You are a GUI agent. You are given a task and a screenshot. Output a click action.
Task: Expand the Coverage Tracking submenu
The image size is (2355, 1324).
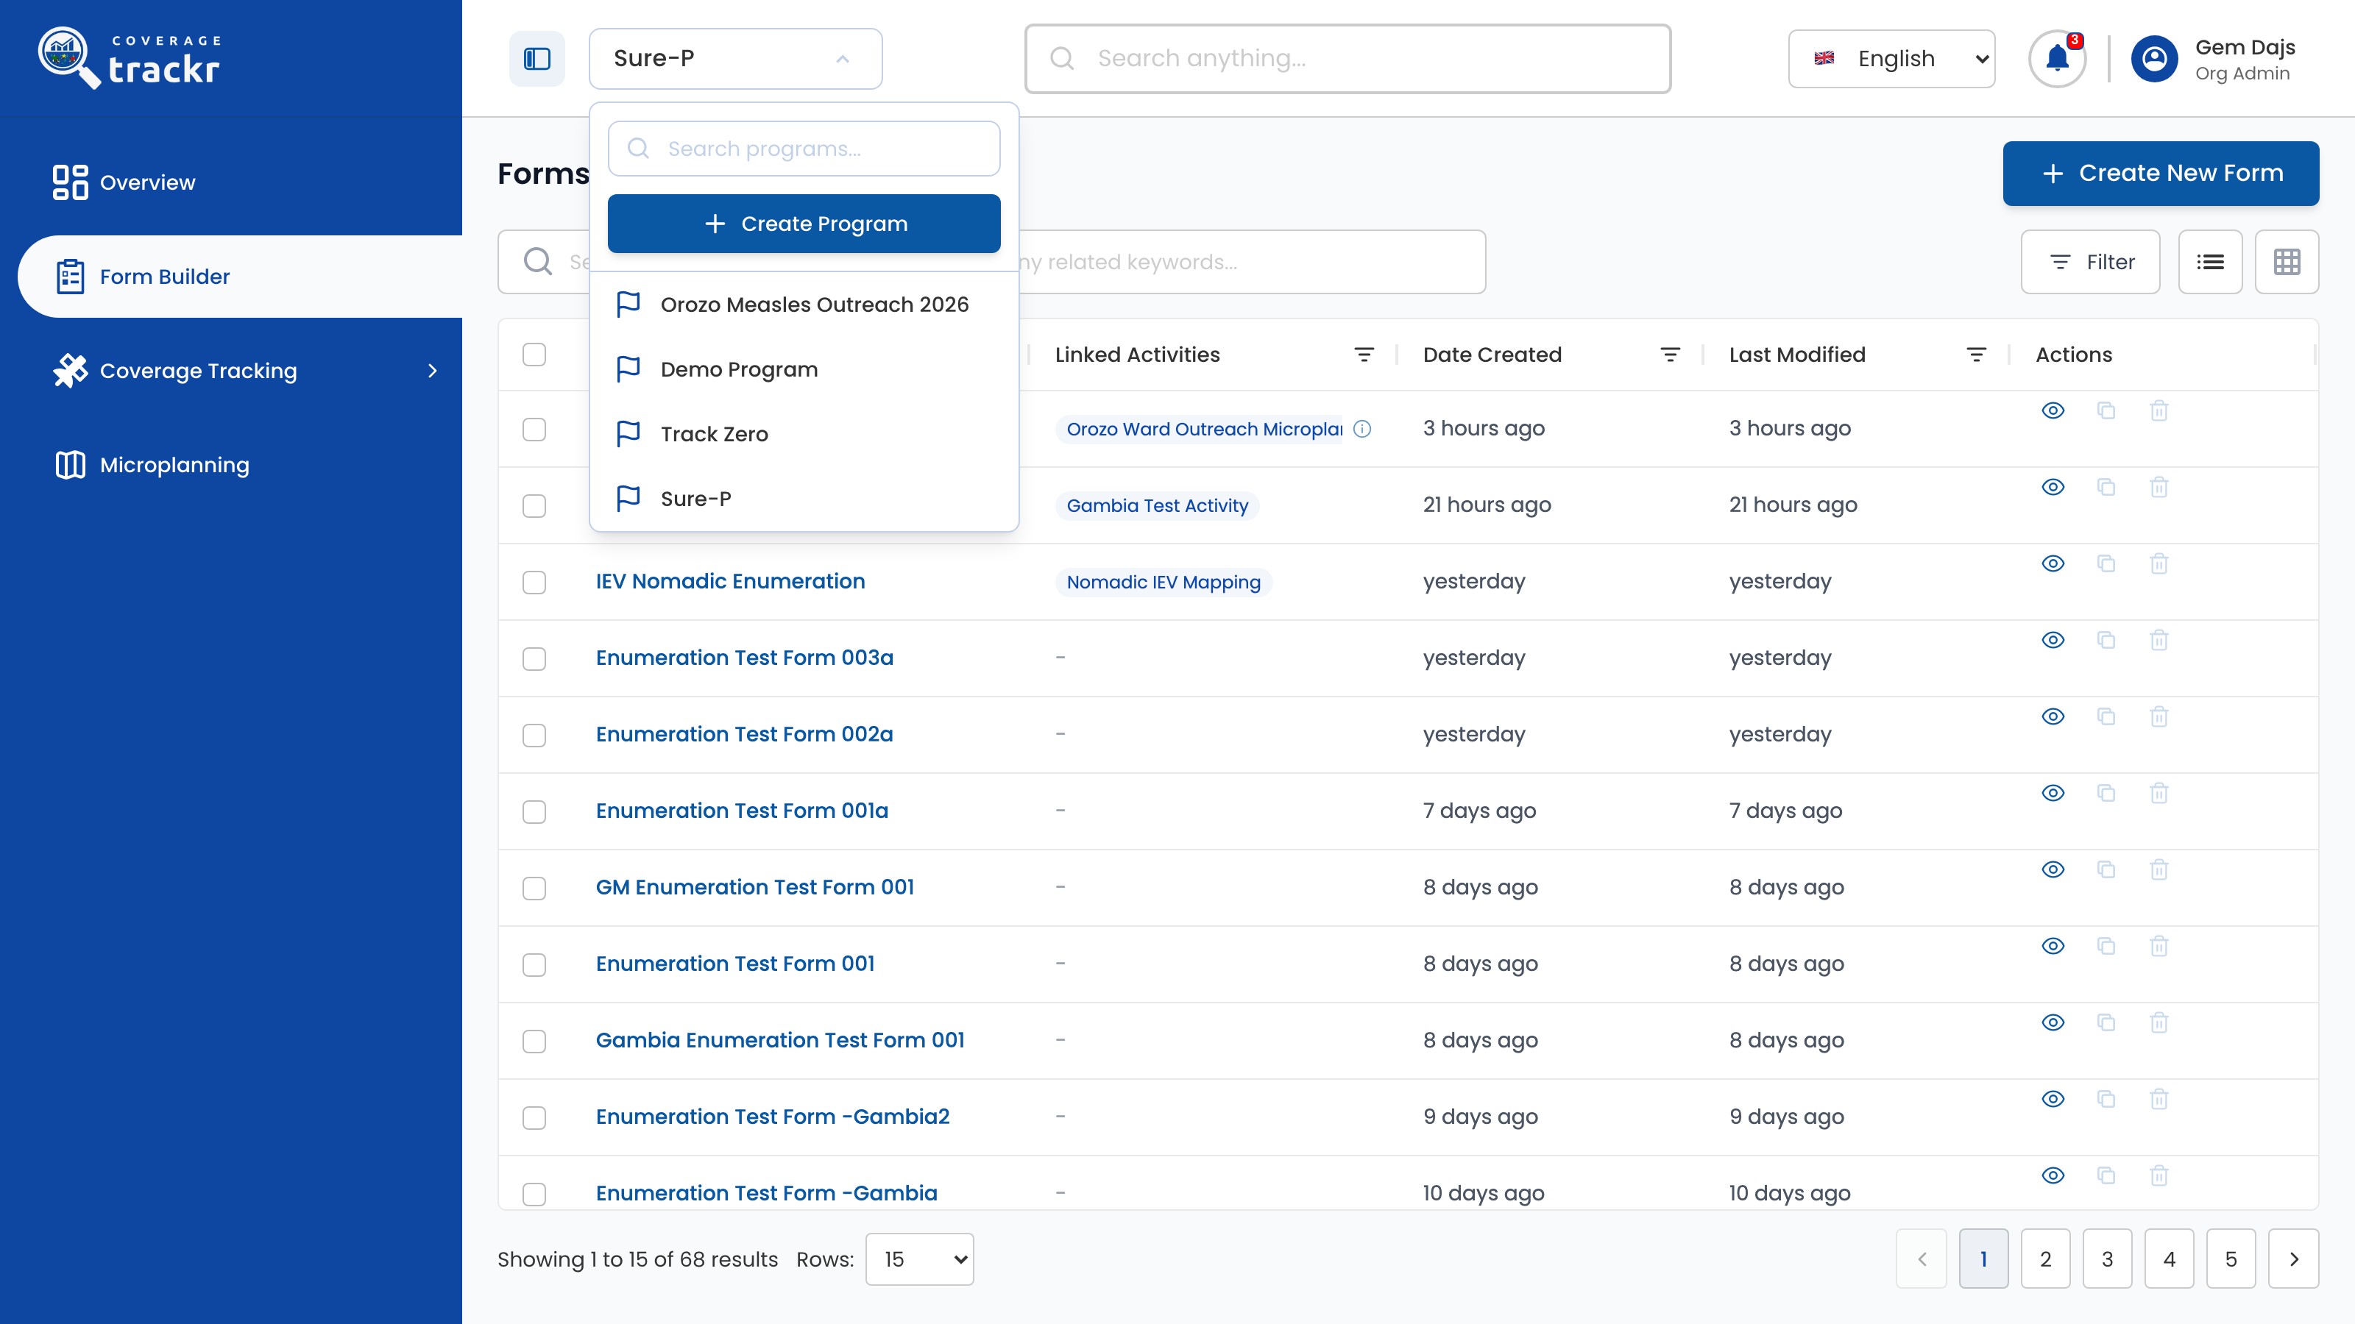click(431, 371)
